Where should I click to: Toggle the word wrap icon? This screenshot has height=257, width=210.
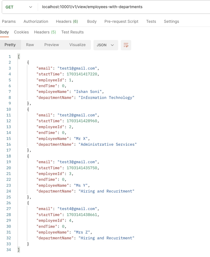click(126, 45)
